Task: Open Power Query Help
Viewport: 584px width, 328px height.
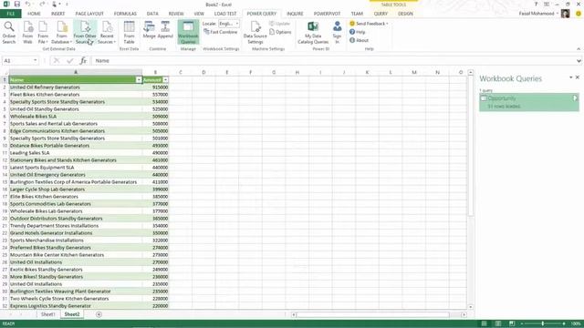Action: [x=357, y=32]
